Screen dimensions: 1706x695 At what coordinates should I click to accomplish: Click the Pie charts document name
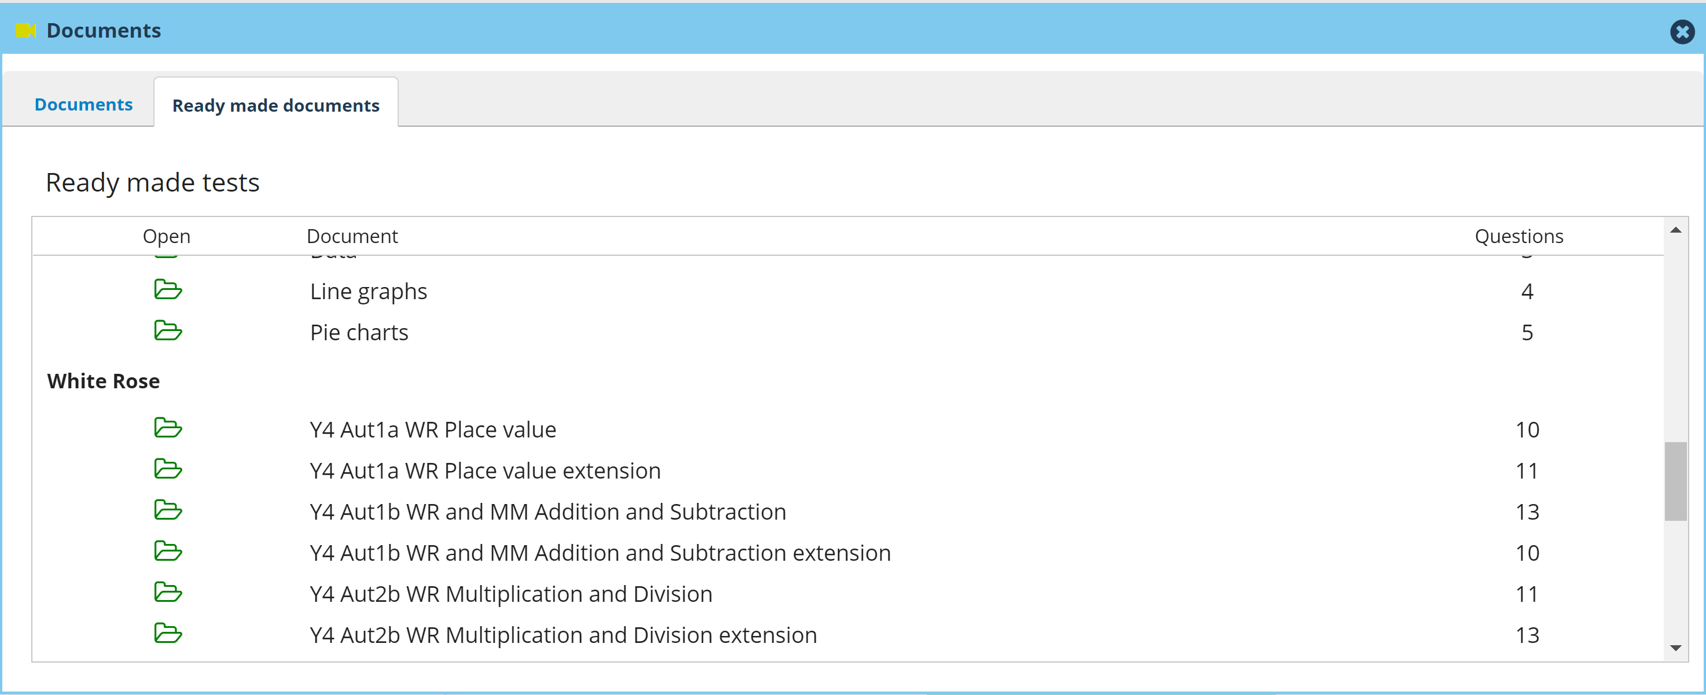pos(359,333)
